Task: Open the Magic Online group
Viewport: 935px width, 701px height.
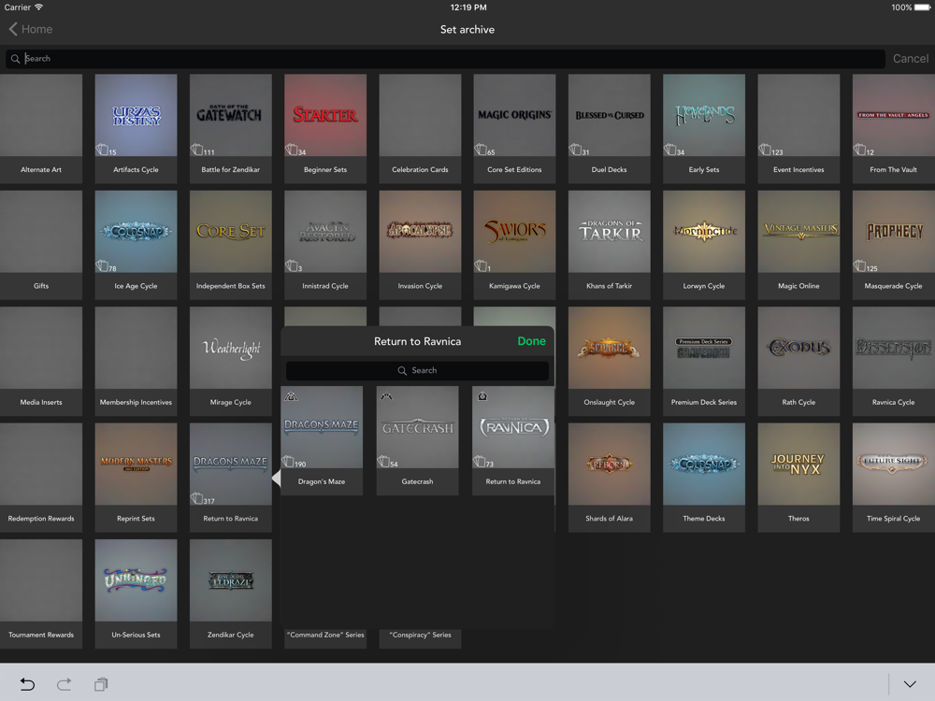Action: coord(799,245)
